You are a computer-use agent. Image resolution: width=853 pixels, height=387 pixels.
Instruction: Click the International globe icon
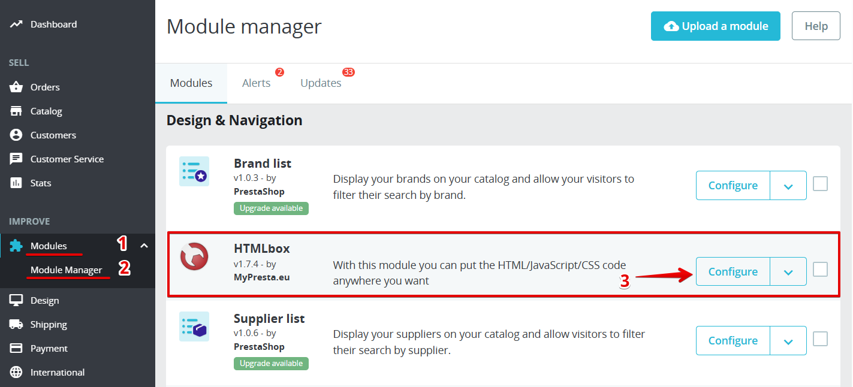16,373
